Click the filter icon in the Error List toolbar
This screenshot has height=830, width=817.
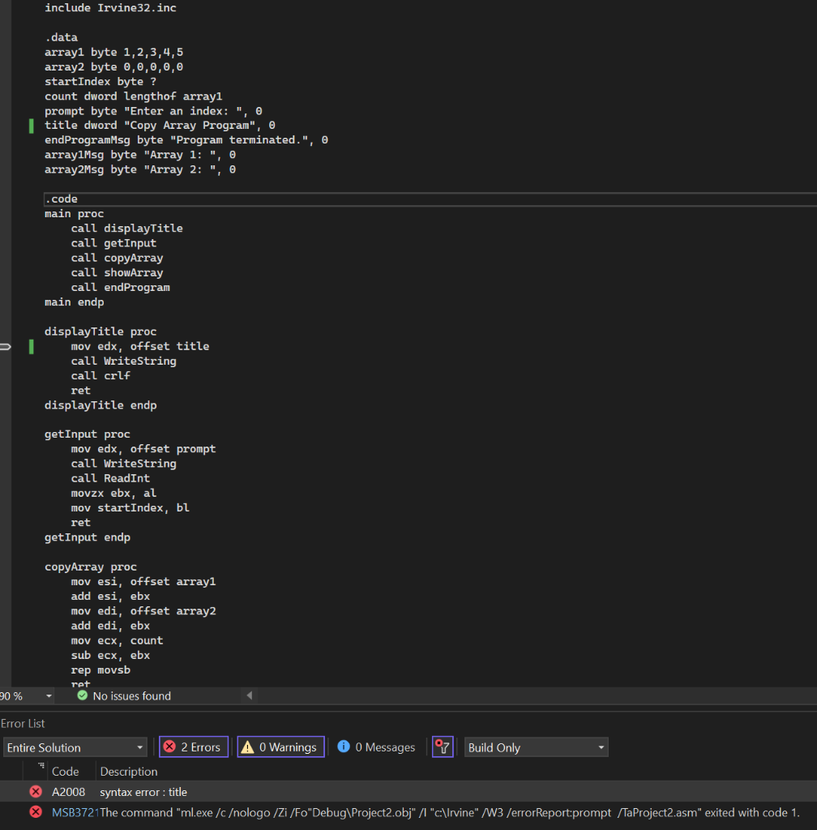442,747
